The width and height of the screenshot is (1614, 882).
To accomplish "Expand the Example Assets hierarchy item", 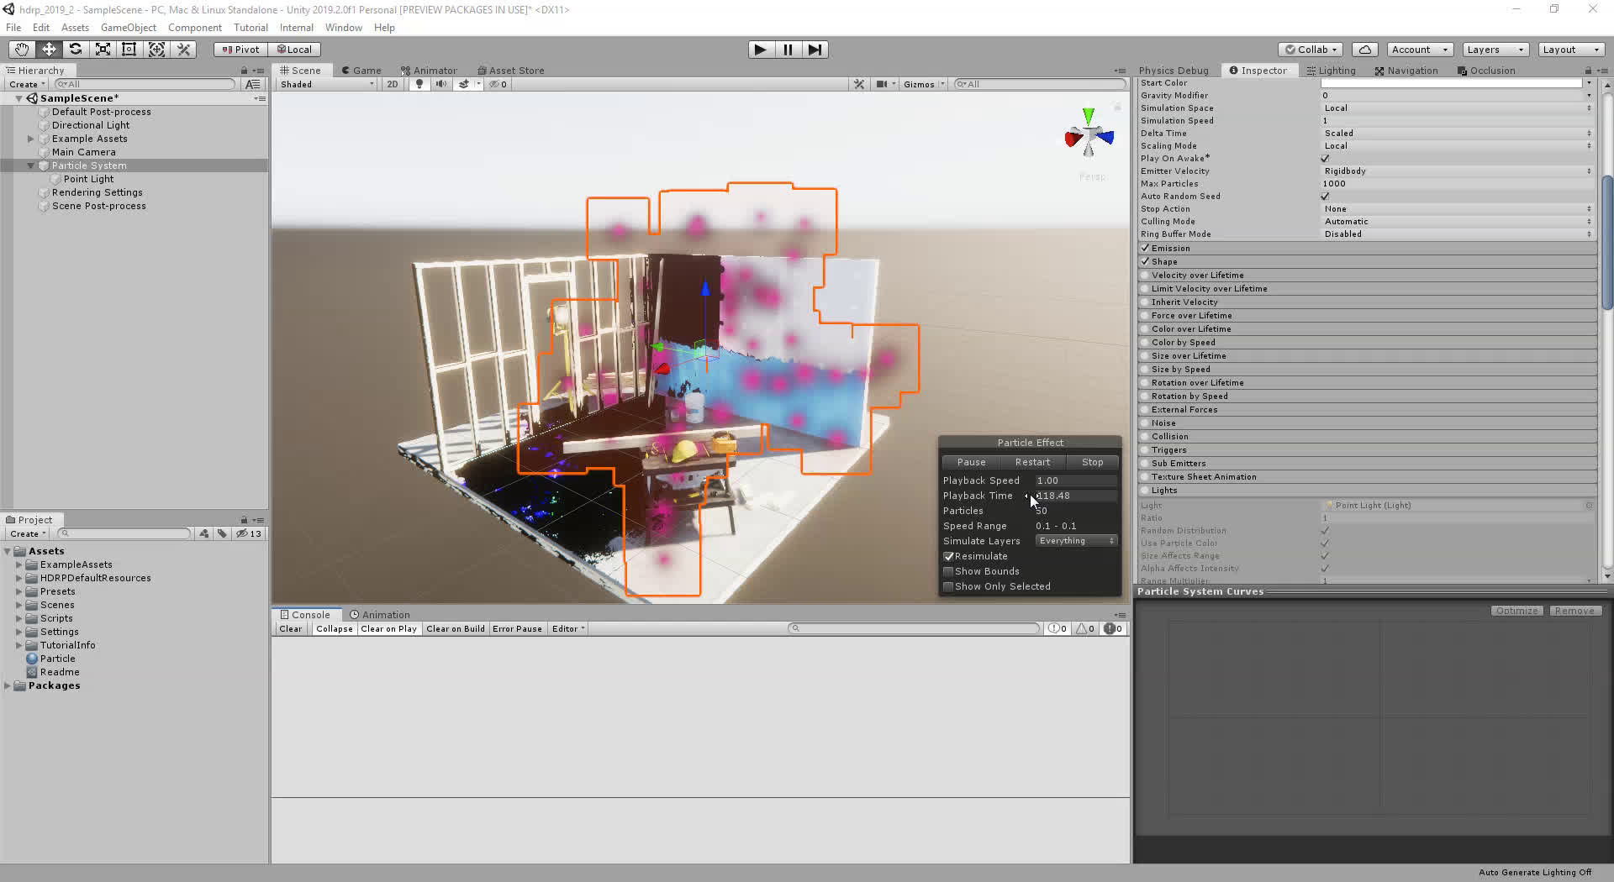I will coord(31,139).
